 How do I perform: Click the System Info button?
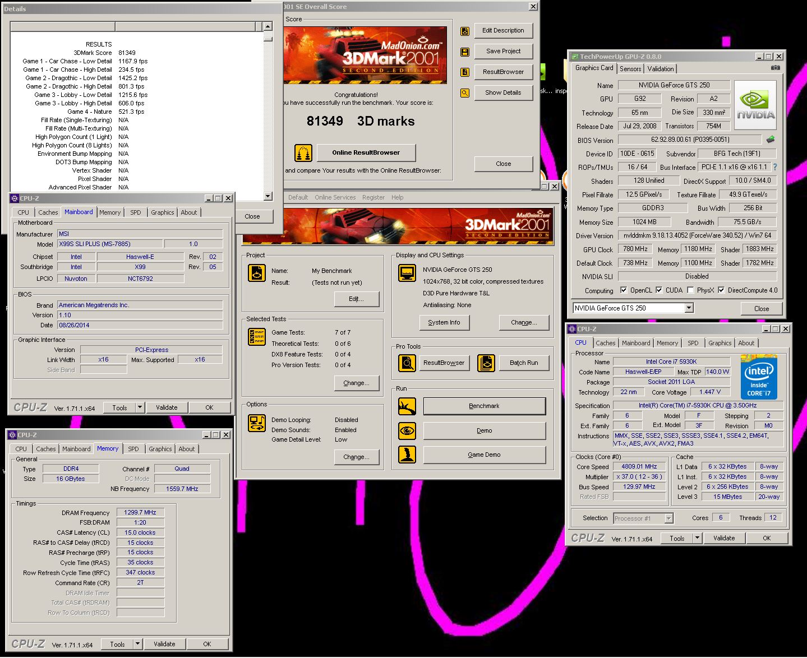[444, 322]
